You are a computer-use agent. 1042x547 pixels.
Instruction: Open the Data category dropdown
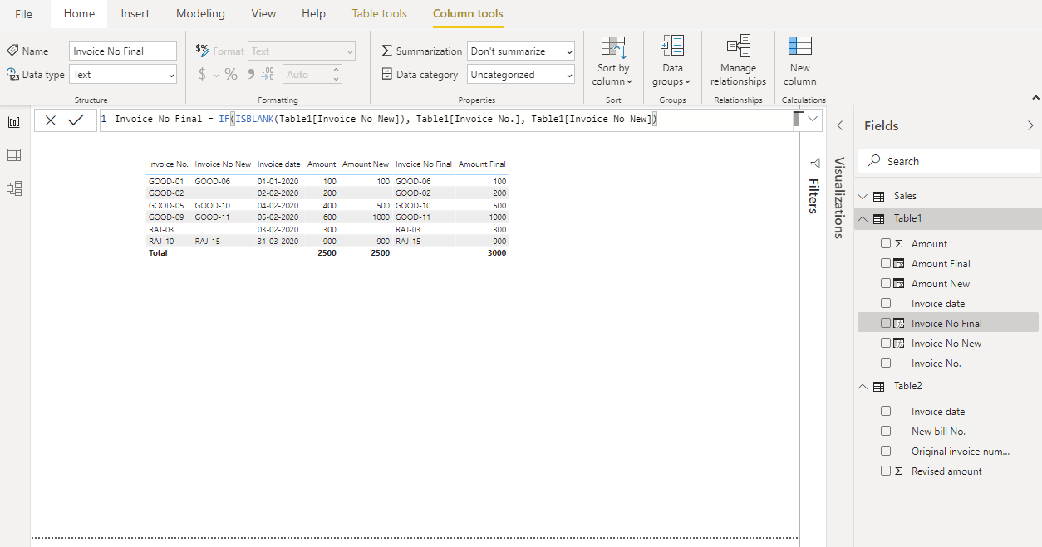tap(521, 75)
